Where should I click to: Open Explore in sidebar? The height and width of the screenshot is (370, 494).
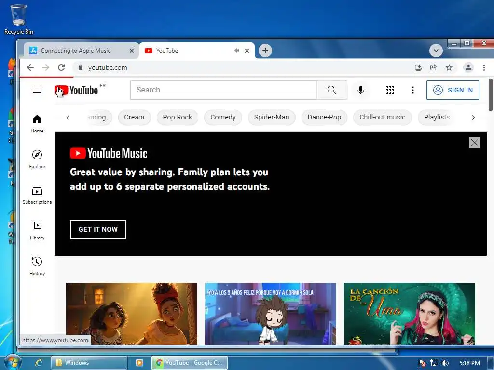(37, 159)
